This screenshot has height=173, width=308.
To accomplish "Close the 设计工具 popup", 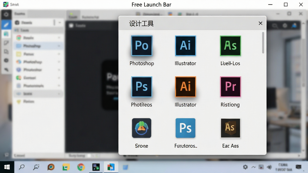I will 260,23.
